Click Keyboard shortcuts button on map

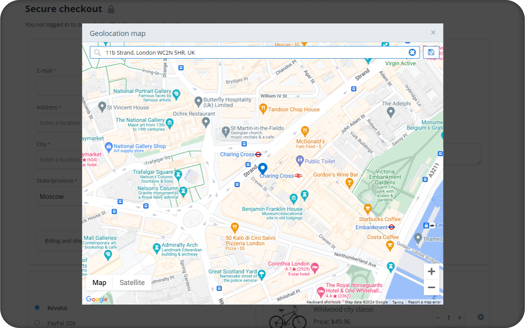click(x=323, y=302)
